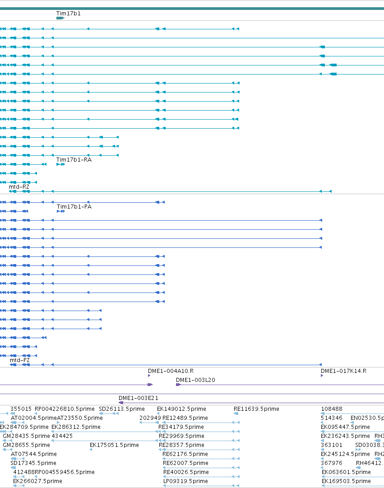
Task: Click the RP004226810.5prime small arrow glyph
Action: pos(36,414)
